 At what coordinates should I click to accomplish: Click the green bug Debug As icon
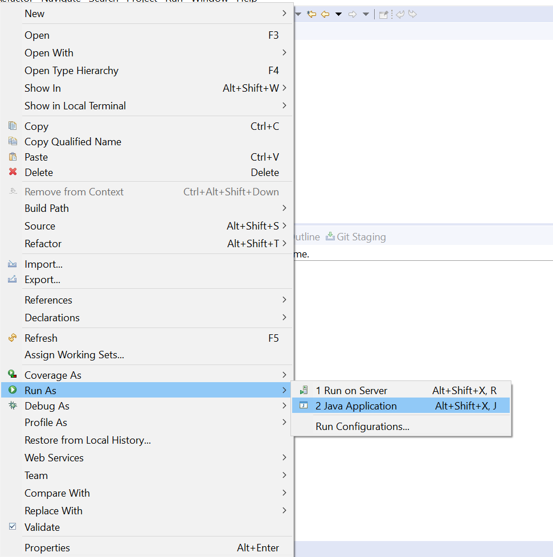pos(13,406)
